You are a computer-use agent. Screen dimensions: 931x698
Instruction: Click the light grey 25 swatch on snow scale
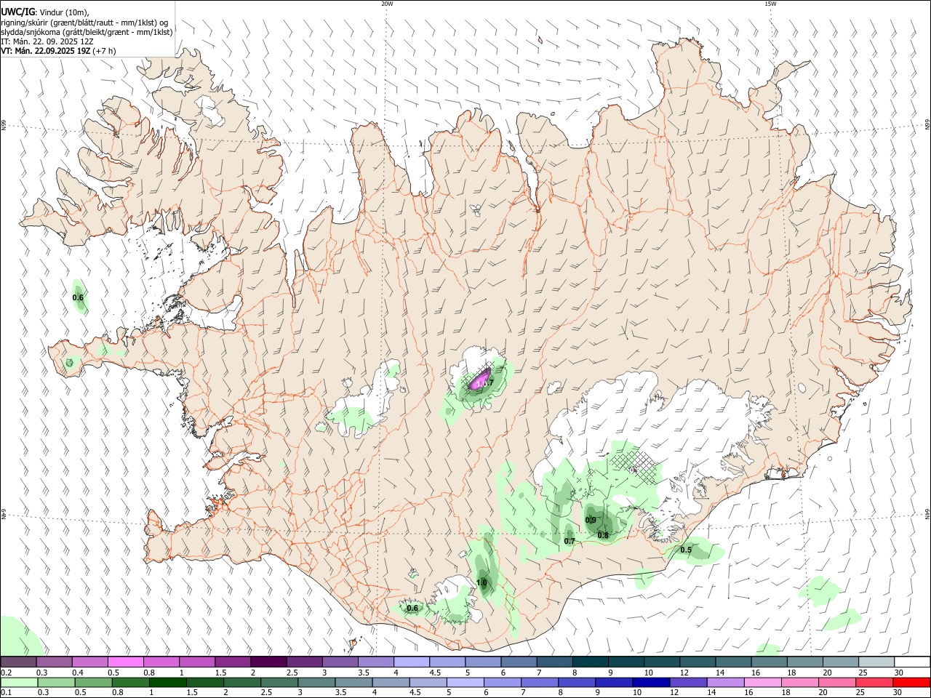pyautogui.click(x=876, y=662)
